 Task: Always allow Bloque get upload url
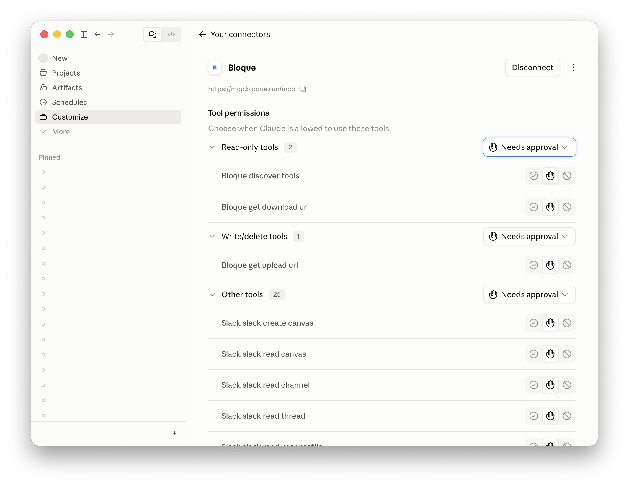534,265
